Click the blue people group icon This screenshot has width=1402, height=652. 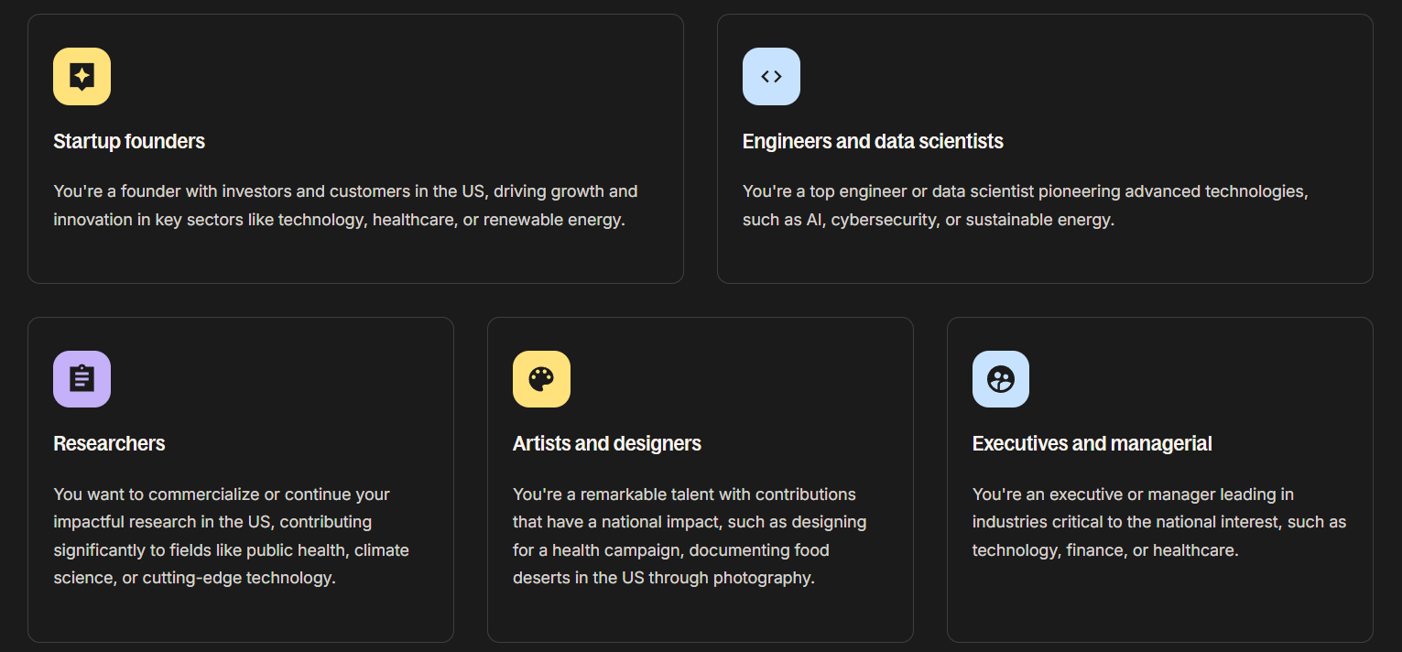click(1001, 378)
